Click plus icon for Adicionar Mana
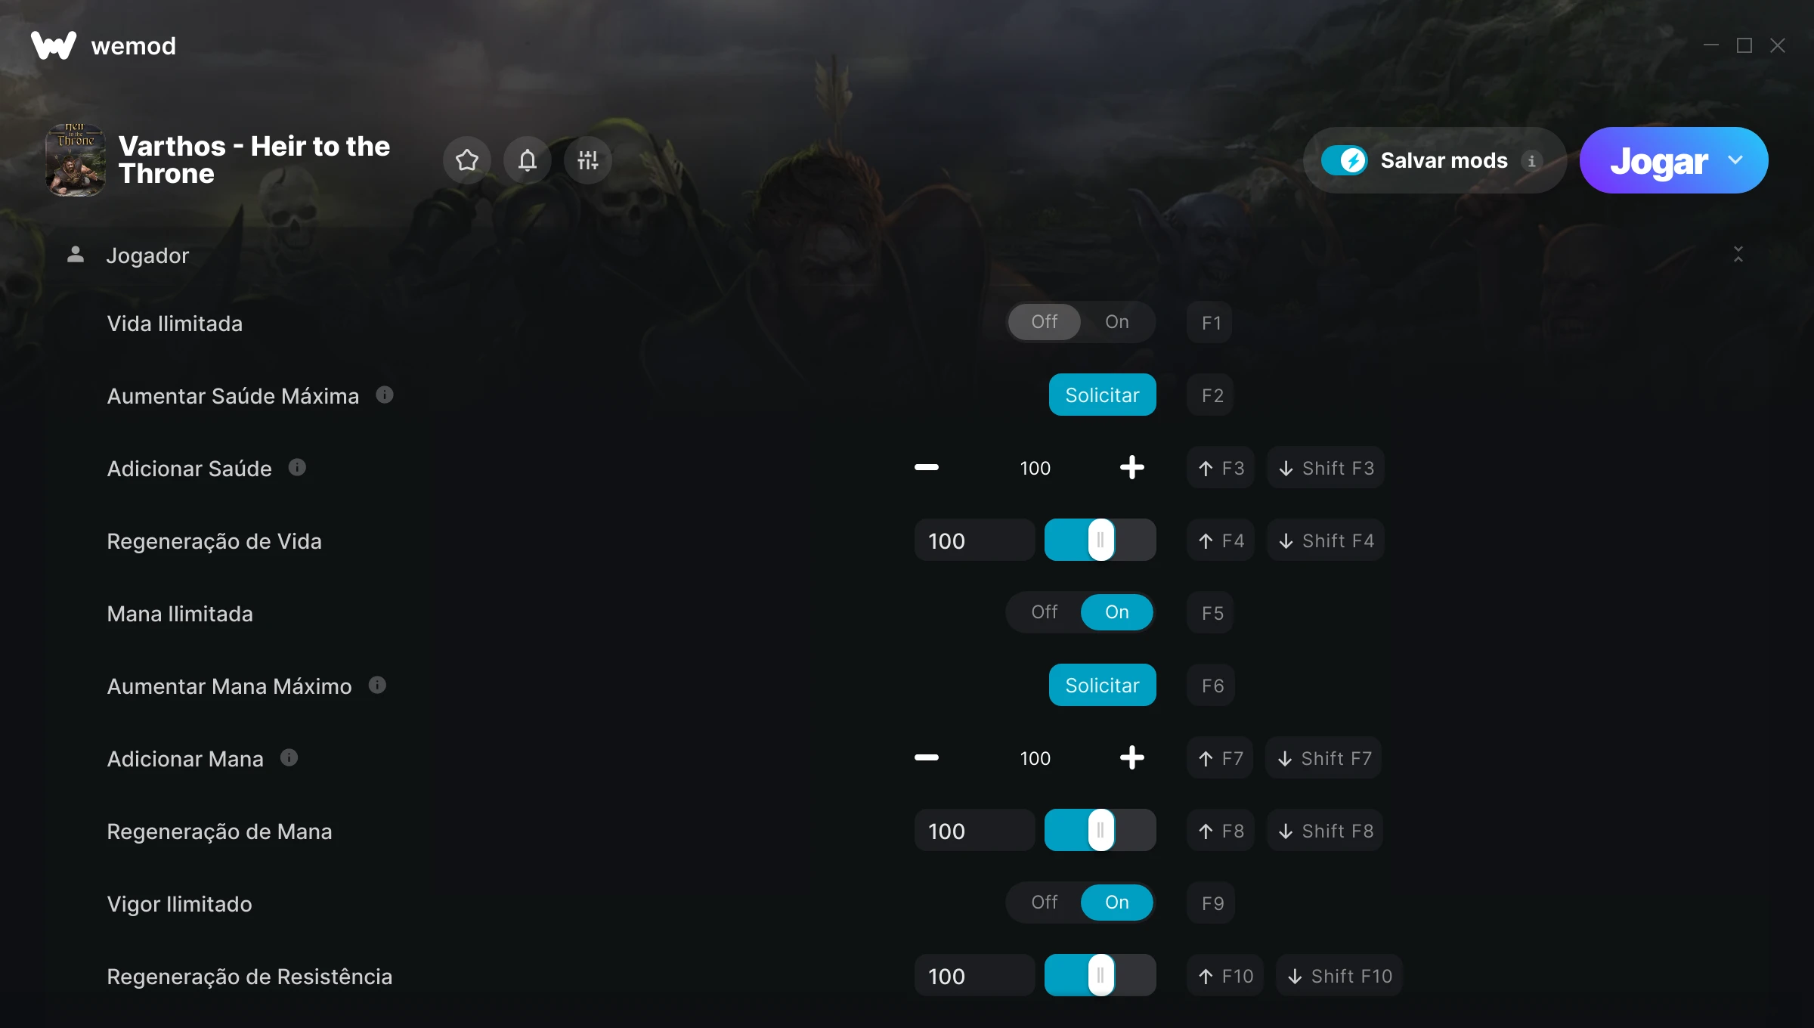Viewport: 1814px width, 1028px height. click(x=1131, y=757)
